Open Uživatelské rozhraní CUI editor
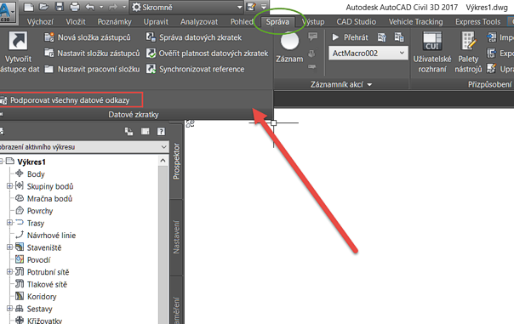Viewport: 514px width, 324px height. (432, 41)
